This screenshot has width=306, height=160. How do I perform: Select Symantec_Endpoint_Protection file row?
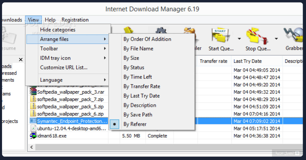72,121
